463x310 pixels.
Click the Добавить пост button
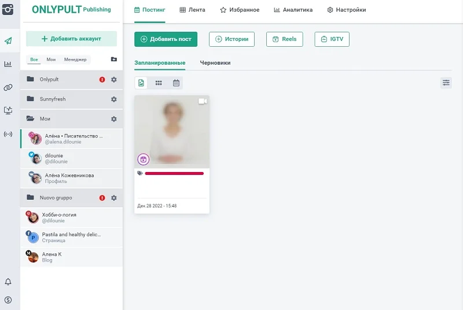click(x=166, y=39)
